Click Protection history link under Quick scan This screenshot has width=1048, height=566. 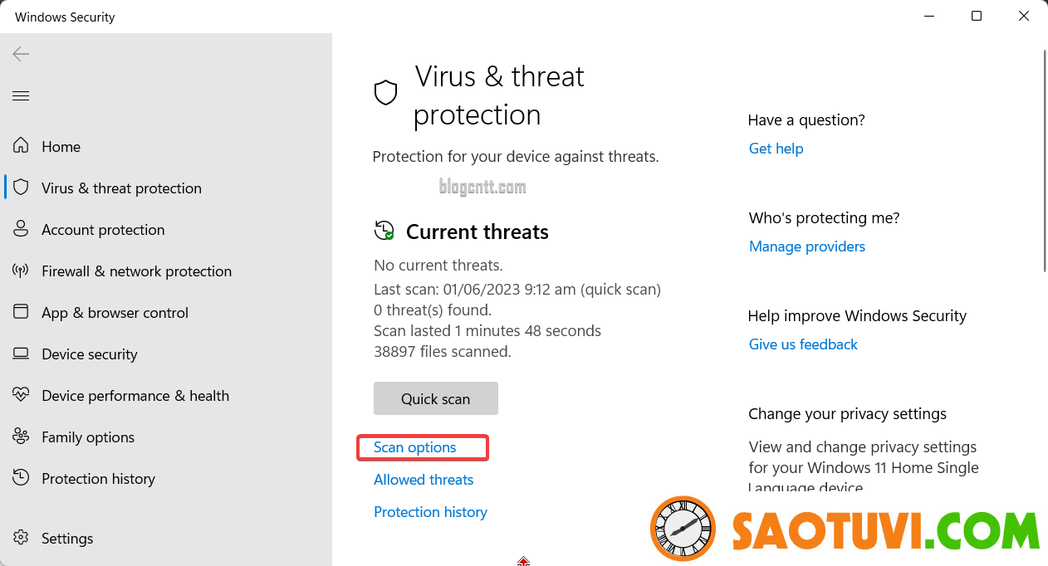(430, 512)
